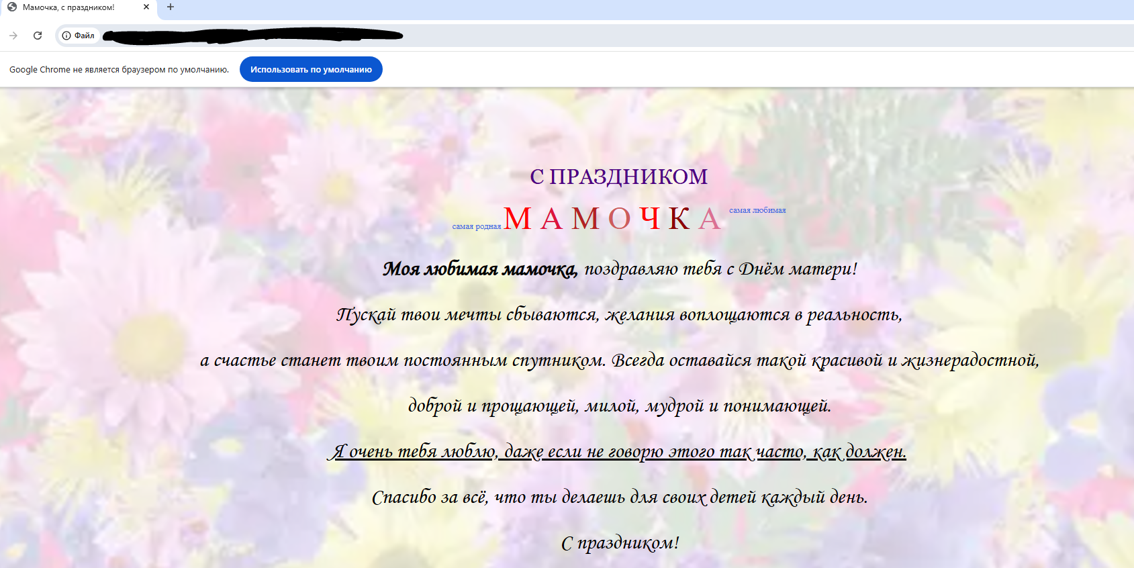Image resolution: width=1134 pixels, height=568 pixels.
Task: Click the bold "Моя любимая мамочка" text
Action: pyautogui.click(x=479, y=269)
